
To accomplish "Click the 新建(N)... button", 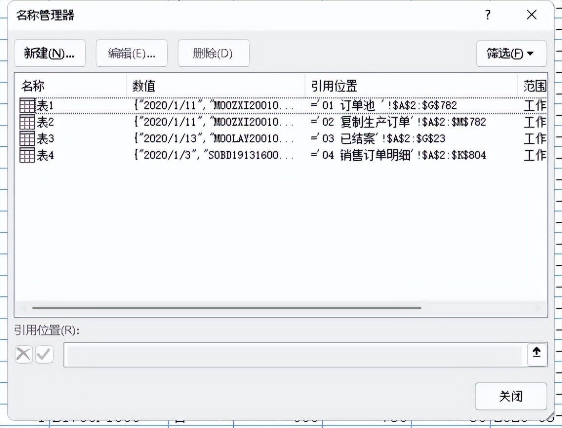I will tap(49, 53).
